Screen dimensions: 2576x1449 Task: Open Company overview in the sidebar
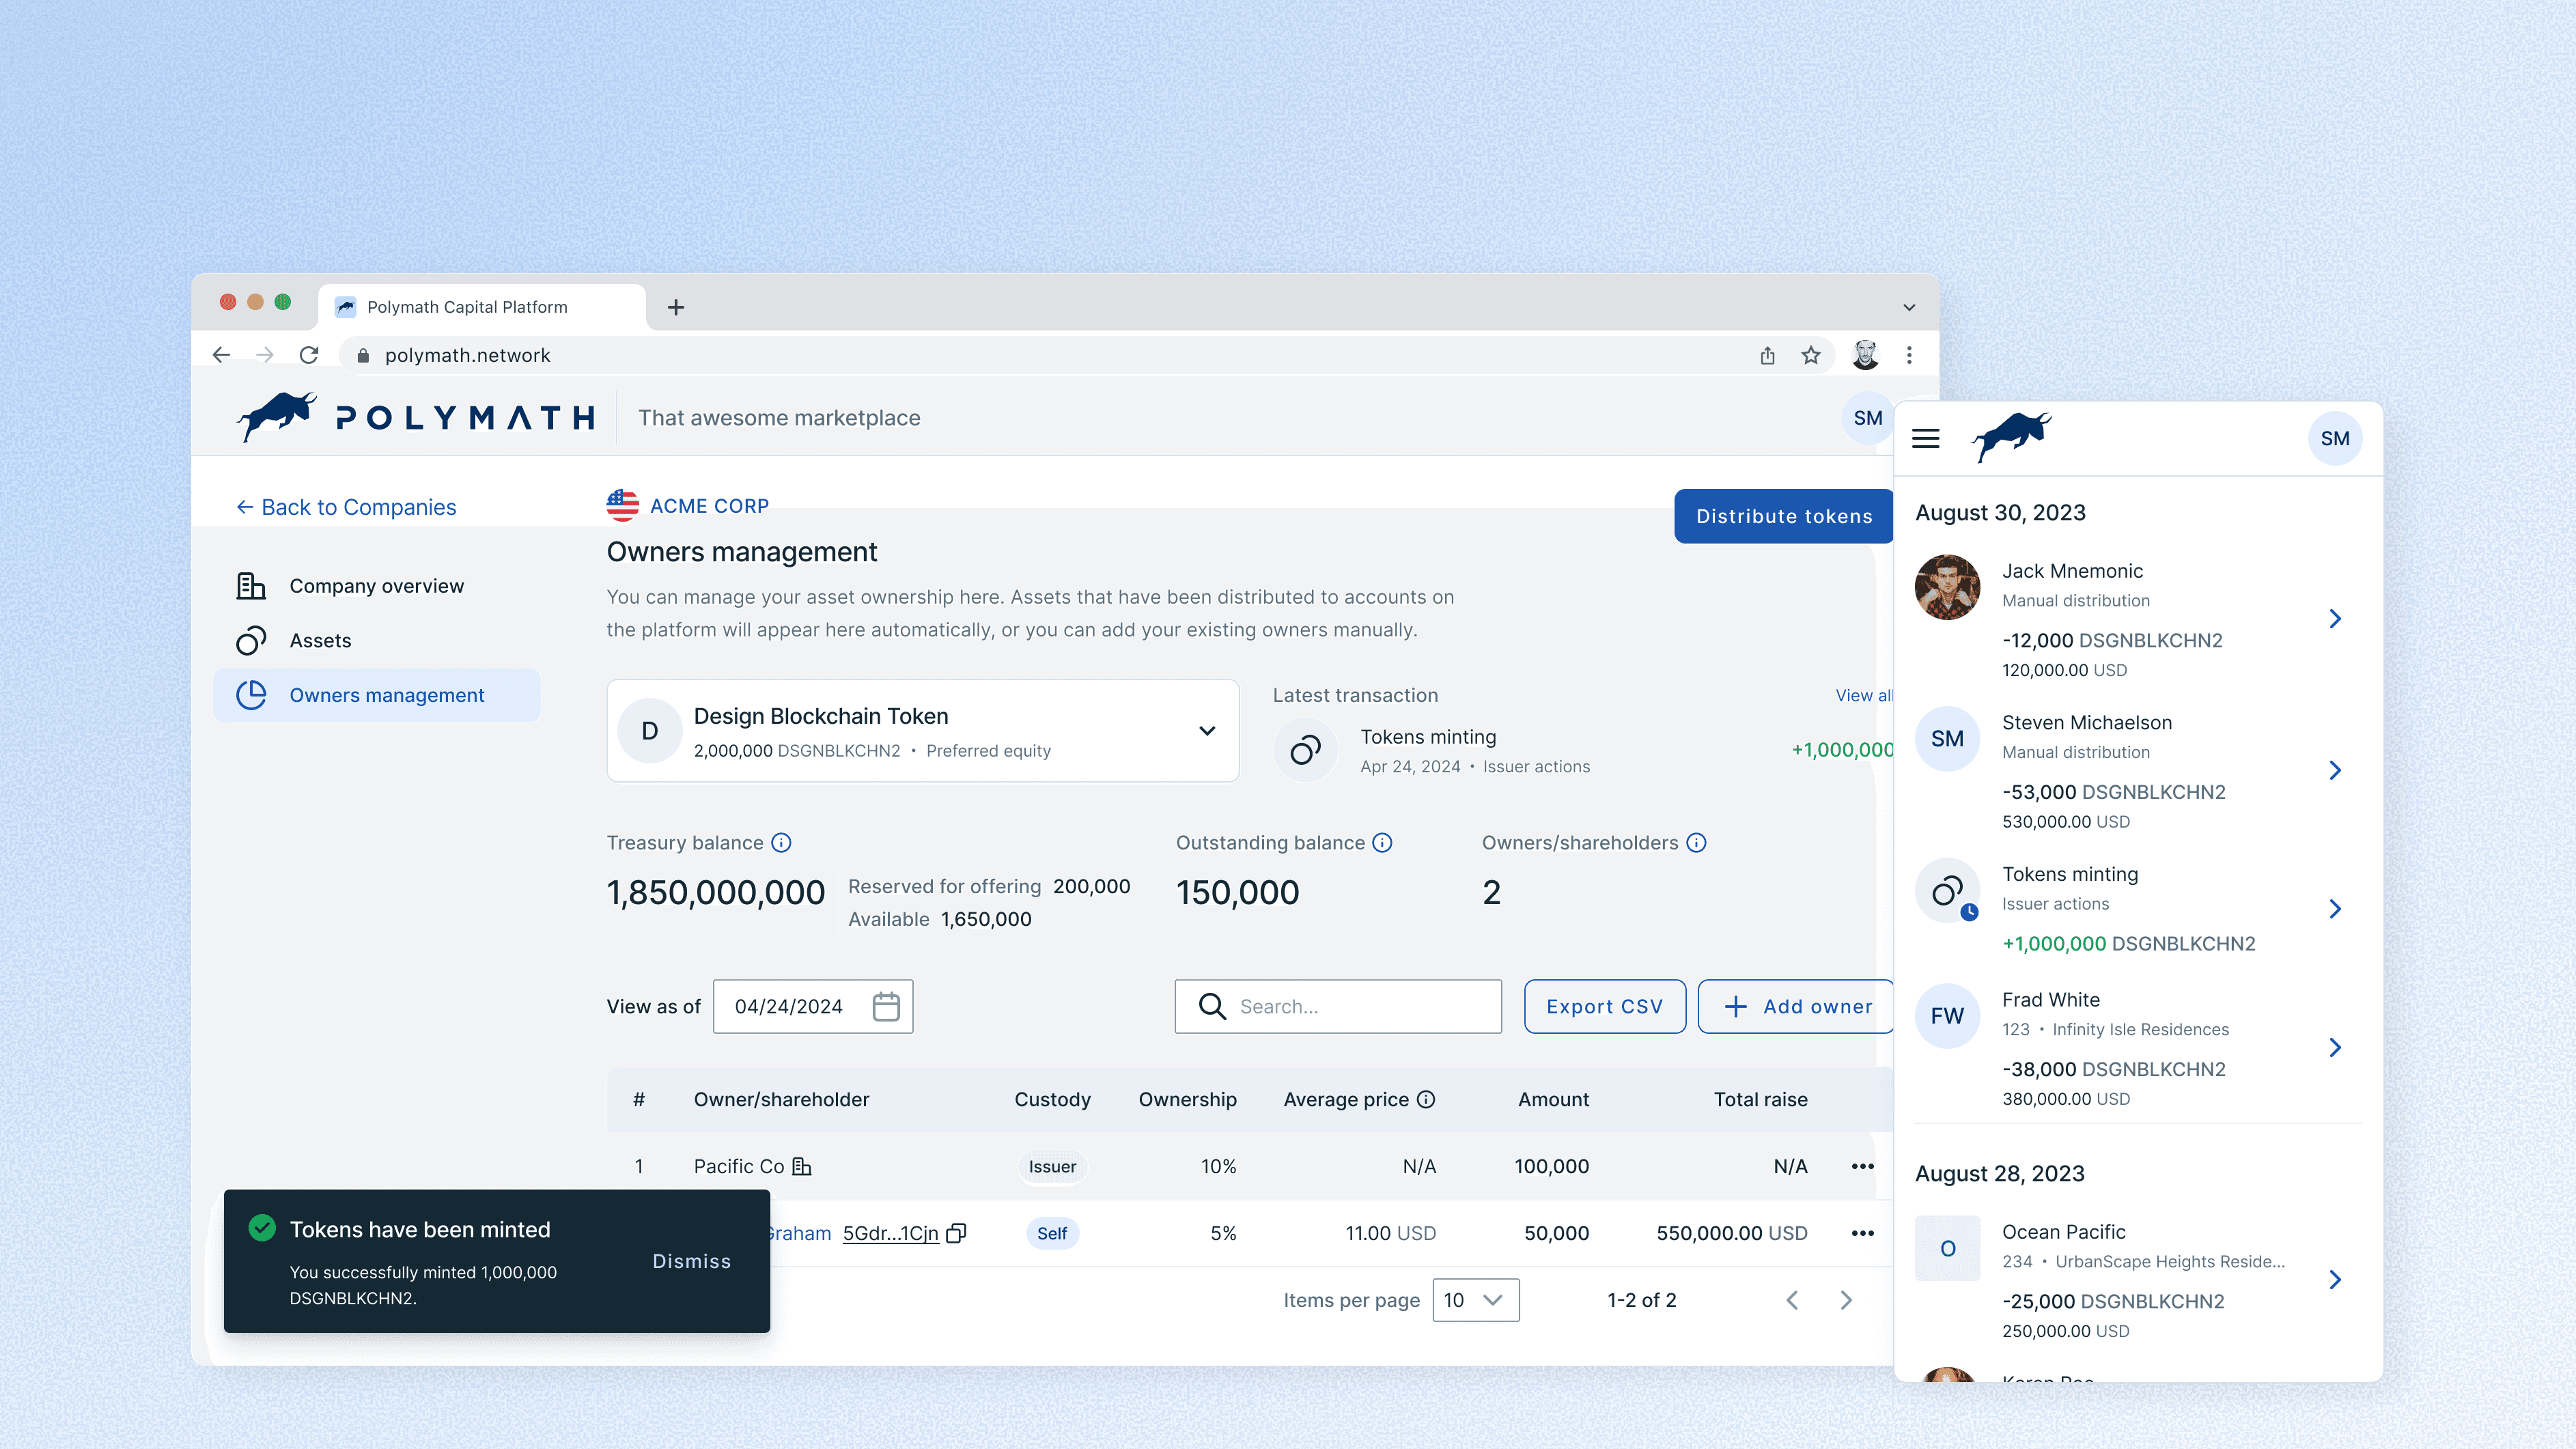point(376,586)
